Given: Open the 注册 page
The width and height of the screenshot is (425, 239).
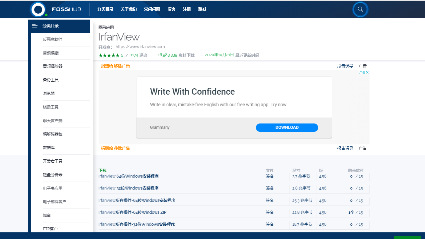Looking at the screenshot, I should pos(187,9).
